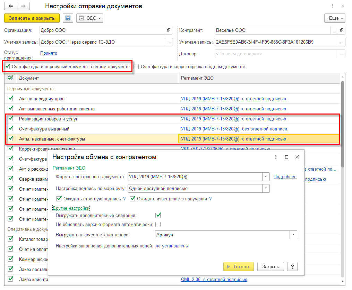Expand Настройка подпись по маршруту dropdown
The height and width of the screenshot is (290, 352).
pyautogui.click(x=266, y=189)
